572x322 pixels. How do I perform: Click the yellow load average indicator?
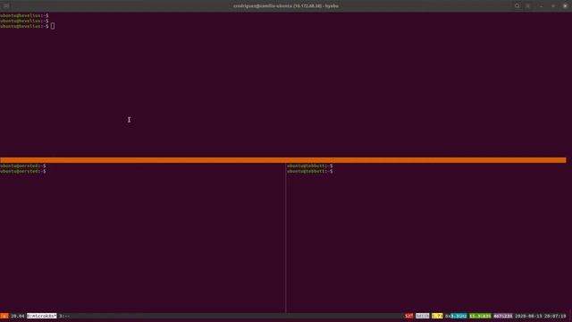coord(437,316)
